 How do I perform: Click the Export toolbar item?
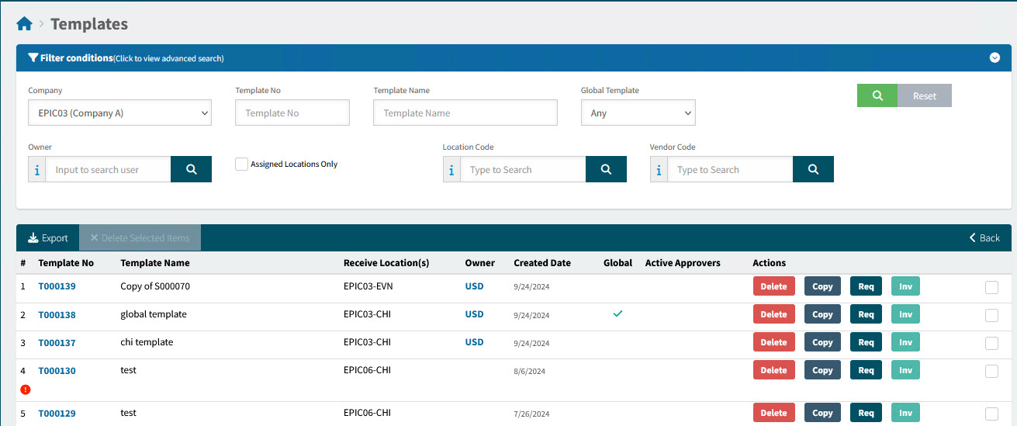[48, 238]
